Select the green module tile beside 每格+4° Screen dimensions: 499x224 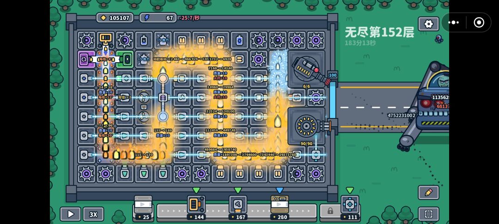125,59
